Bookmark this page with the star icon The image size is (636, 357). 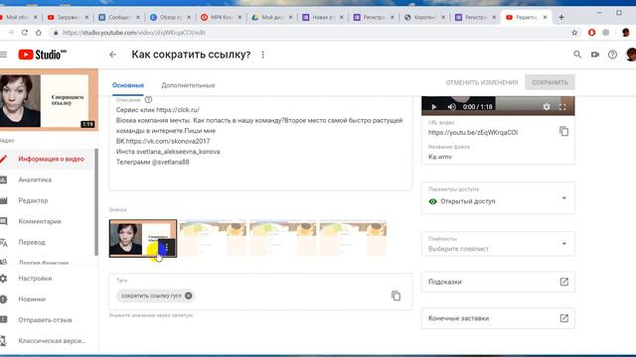pyautogui.click(x=574, y=33)
